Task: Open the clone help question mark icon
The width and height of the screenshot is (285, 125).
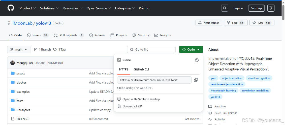Action: [197, 60]
